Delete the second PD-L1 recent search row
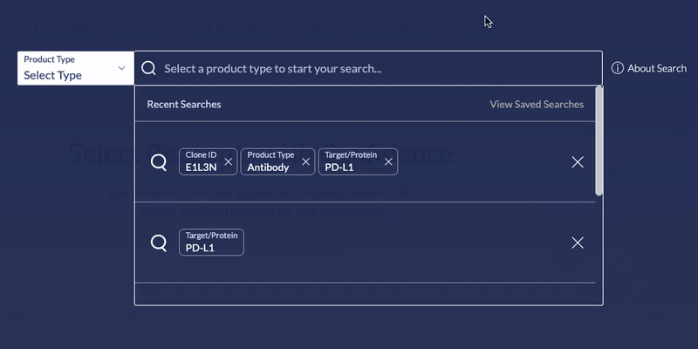 578,243
